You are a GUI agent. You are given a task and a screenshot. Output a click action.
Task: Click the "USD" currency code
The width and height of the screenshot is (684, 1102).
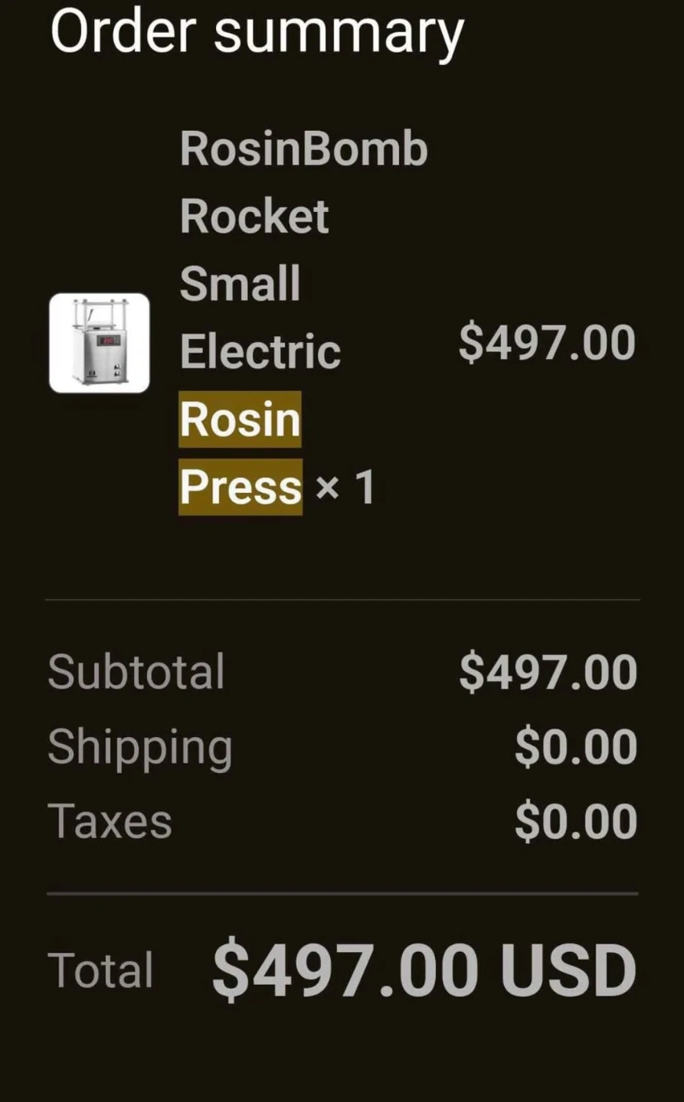click(568, 970)
